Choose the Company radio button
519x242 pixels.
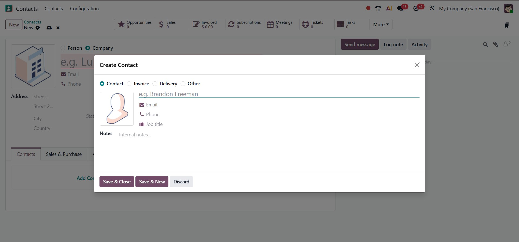88,48
